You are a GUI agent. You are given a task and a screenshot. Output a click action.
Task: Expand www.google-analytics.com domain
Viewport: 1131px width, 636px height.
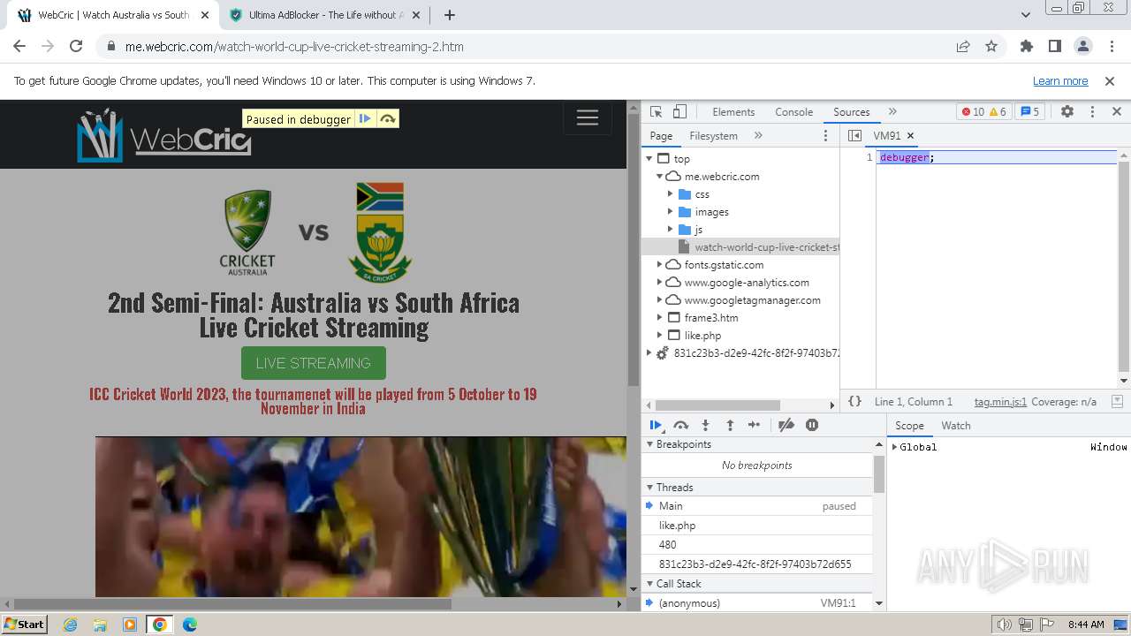[660, 283]
